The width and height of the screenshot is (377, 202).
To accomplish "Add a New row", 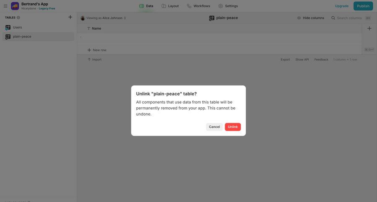I will pyautogui.click(x=97, y=50).
